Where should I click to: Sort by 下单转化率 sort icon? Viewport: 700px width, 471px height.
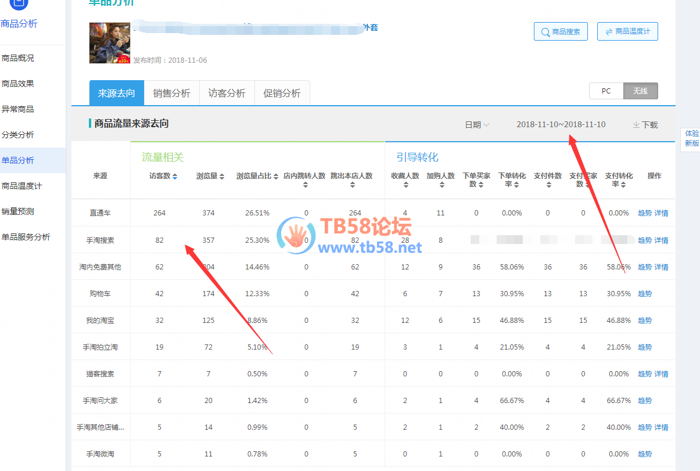pos(516,185)
